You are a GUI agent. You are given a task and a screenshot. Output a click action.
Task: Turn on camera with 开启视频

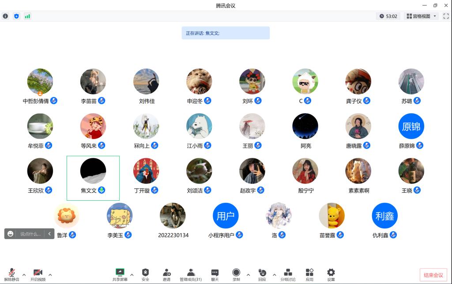coord(38,274)
